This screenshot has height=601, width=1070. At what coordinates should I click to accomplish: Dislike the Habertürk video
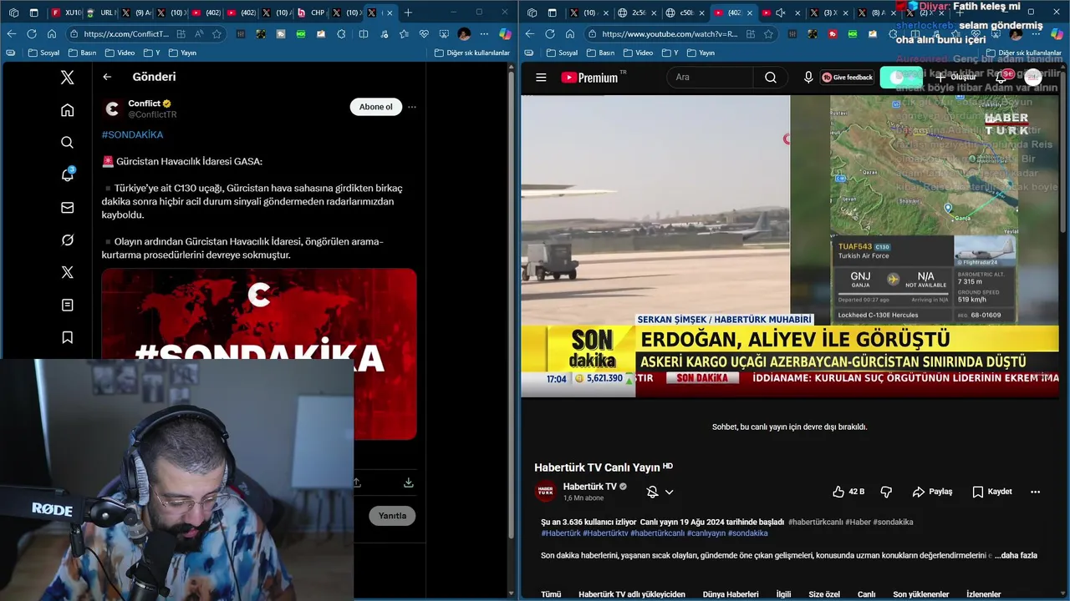point(887,492)
